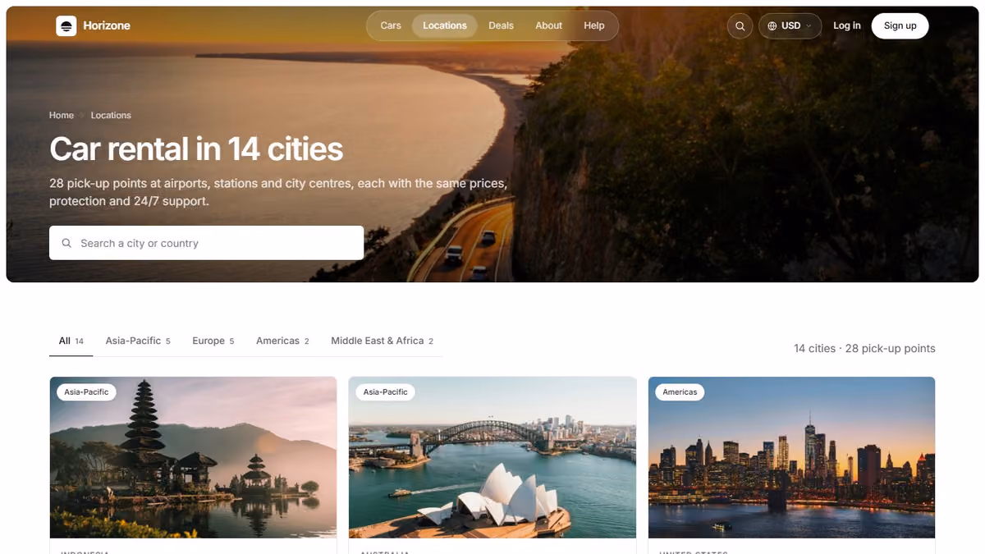The image size is (985, 554).
Task: Show the Americas tab
Action: pos(282,341)
